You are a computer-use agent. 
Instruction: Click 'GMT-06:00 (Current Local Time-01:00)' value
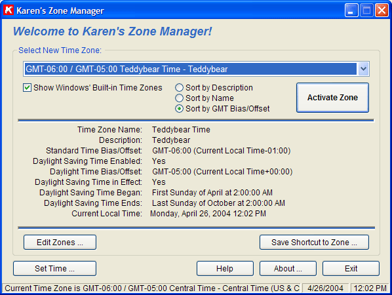(222, 151)
